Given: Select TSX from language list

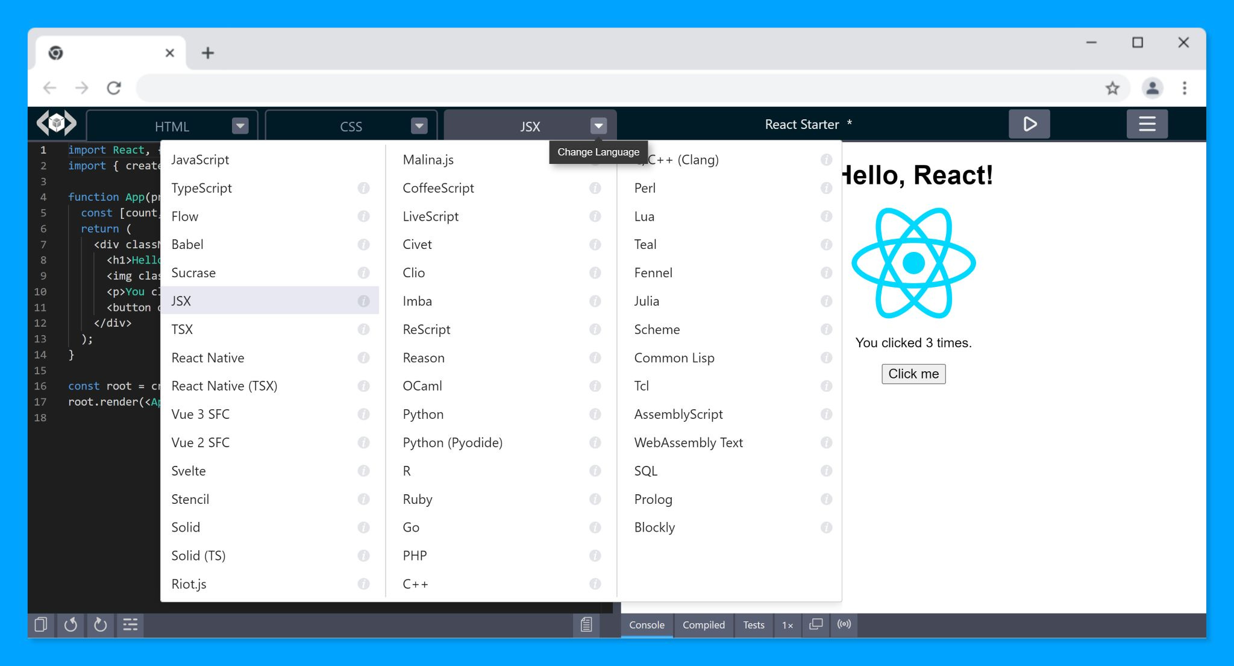Looking at the screenshot, I should [182, 330].
